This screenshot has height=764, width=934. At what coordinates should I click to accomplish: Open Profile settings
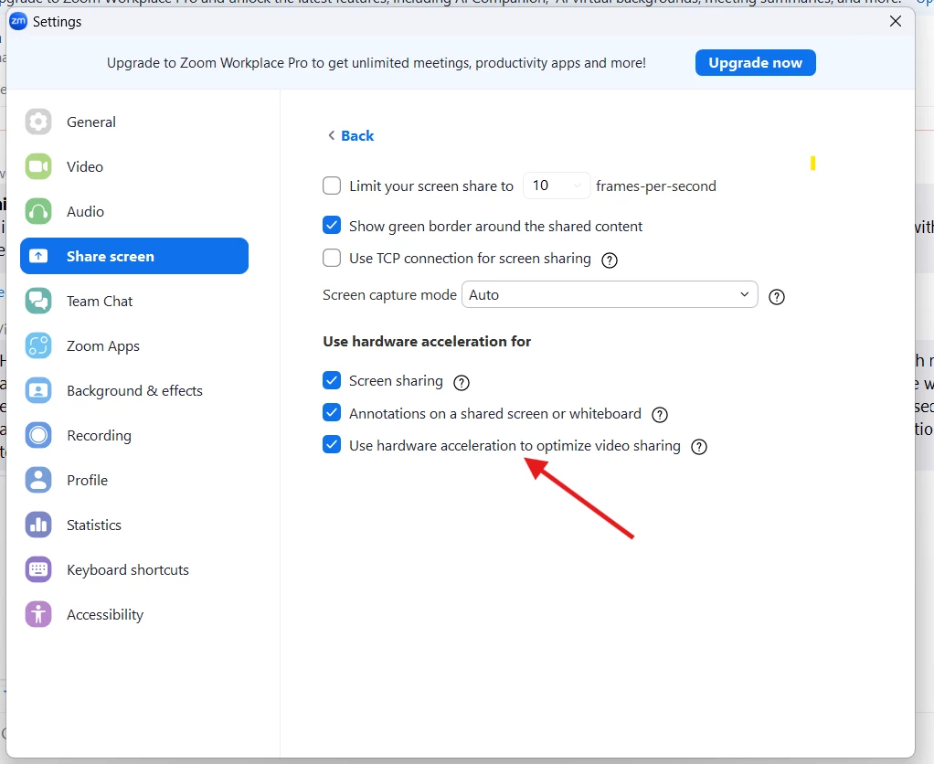(x=134, y=480)
